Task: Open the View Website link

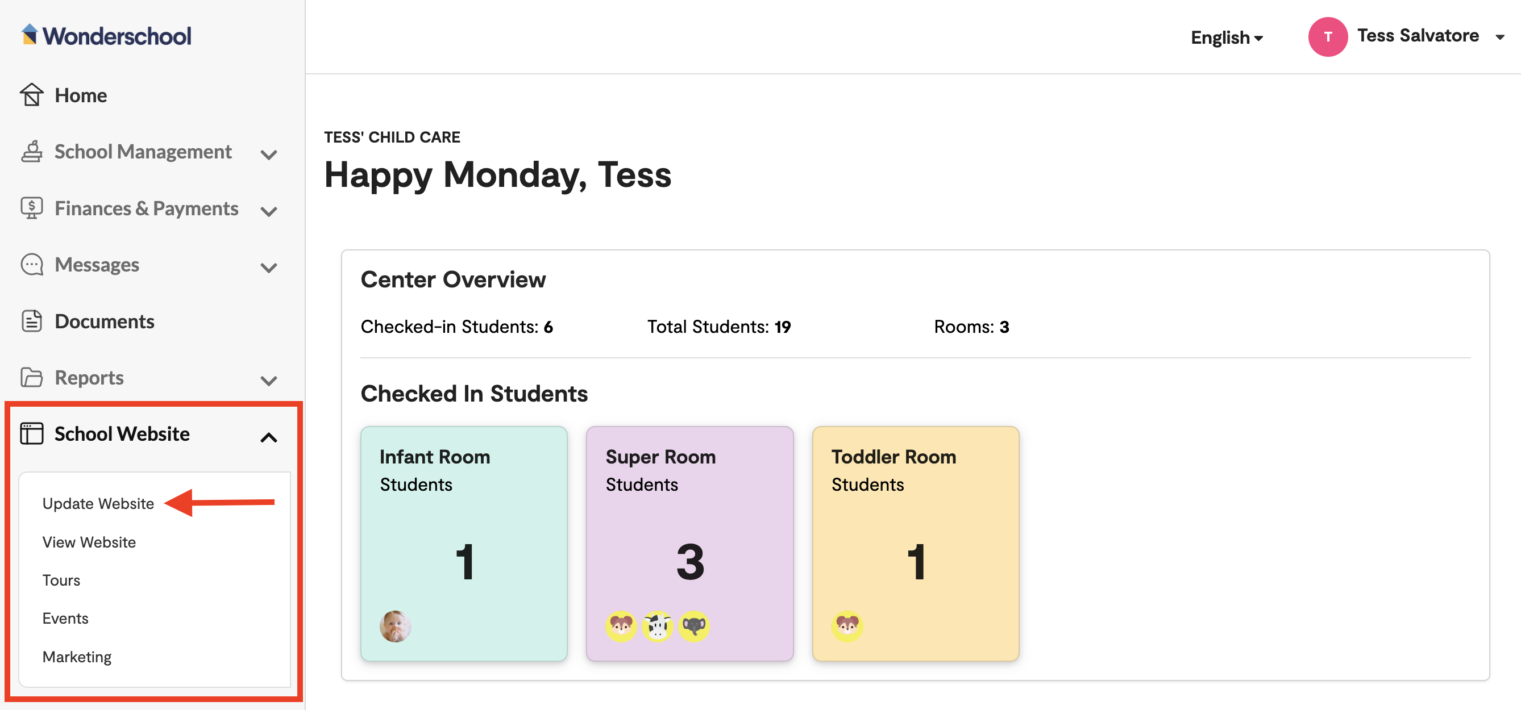Action: click(x=89, y=542)
